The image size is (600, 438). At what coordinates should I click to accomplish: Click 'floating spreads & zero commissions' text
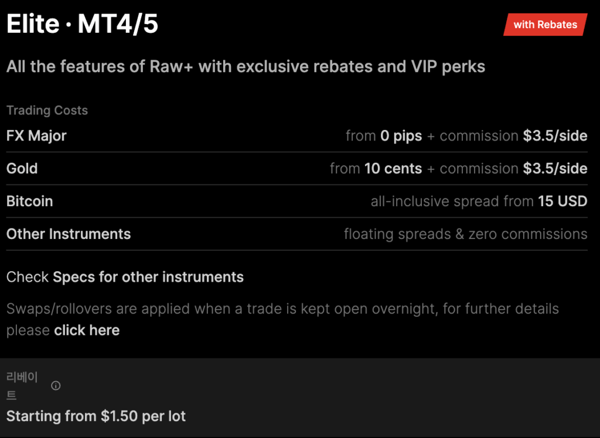(466, 234)
